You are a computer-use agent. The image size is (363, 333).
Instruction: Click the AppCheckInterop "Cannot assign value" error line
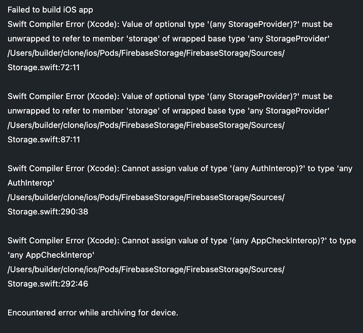(181, 241)
